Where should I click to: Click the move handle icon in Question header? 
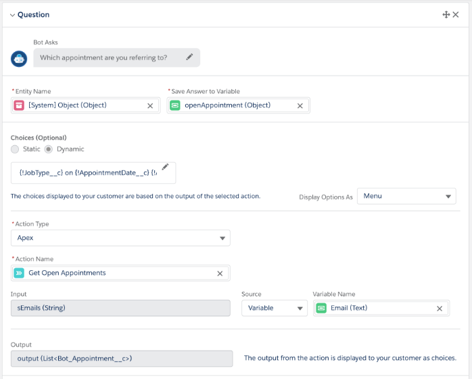[x=446, y=14]
